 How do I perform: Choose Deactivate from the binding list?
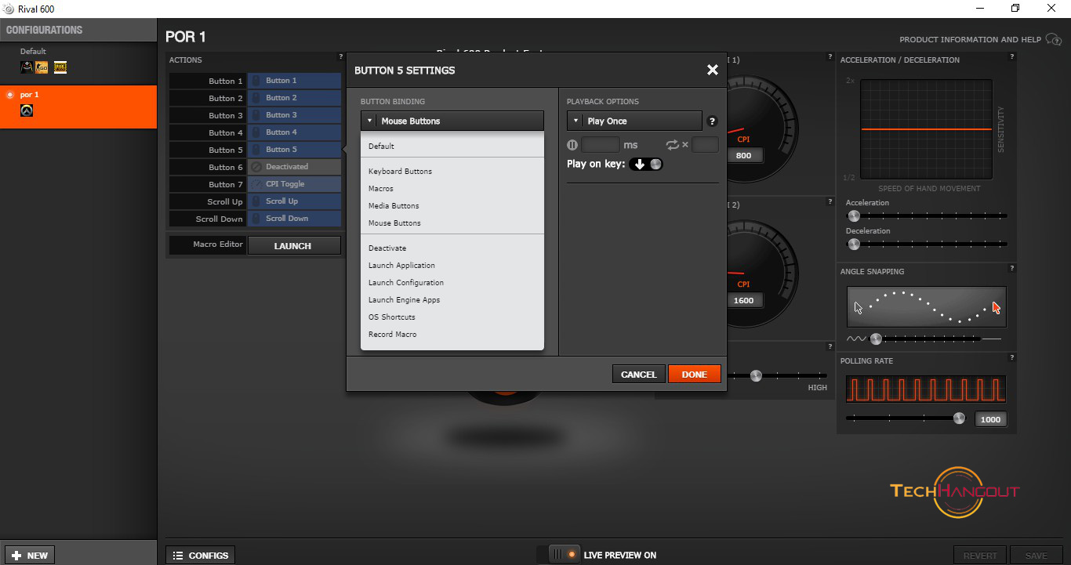pyautogui.click(x=452, y=248)
